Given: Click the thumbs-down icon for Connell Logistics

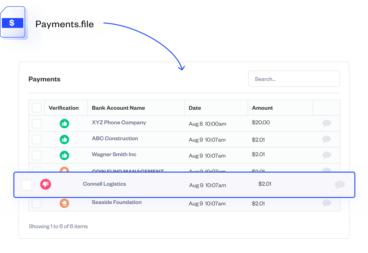Looking at the screenshot, I should point(45,184).
